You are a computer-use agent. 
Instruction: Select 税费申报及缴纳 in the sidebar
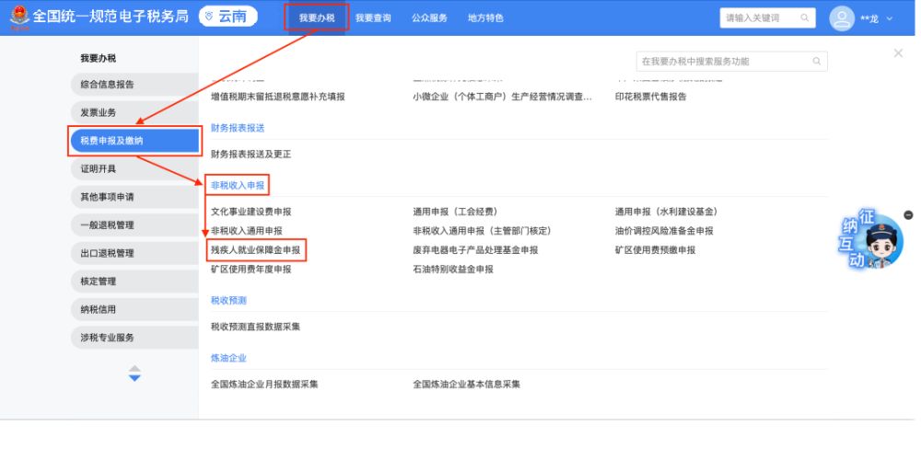pyautogui.click(x=134, y=141)
